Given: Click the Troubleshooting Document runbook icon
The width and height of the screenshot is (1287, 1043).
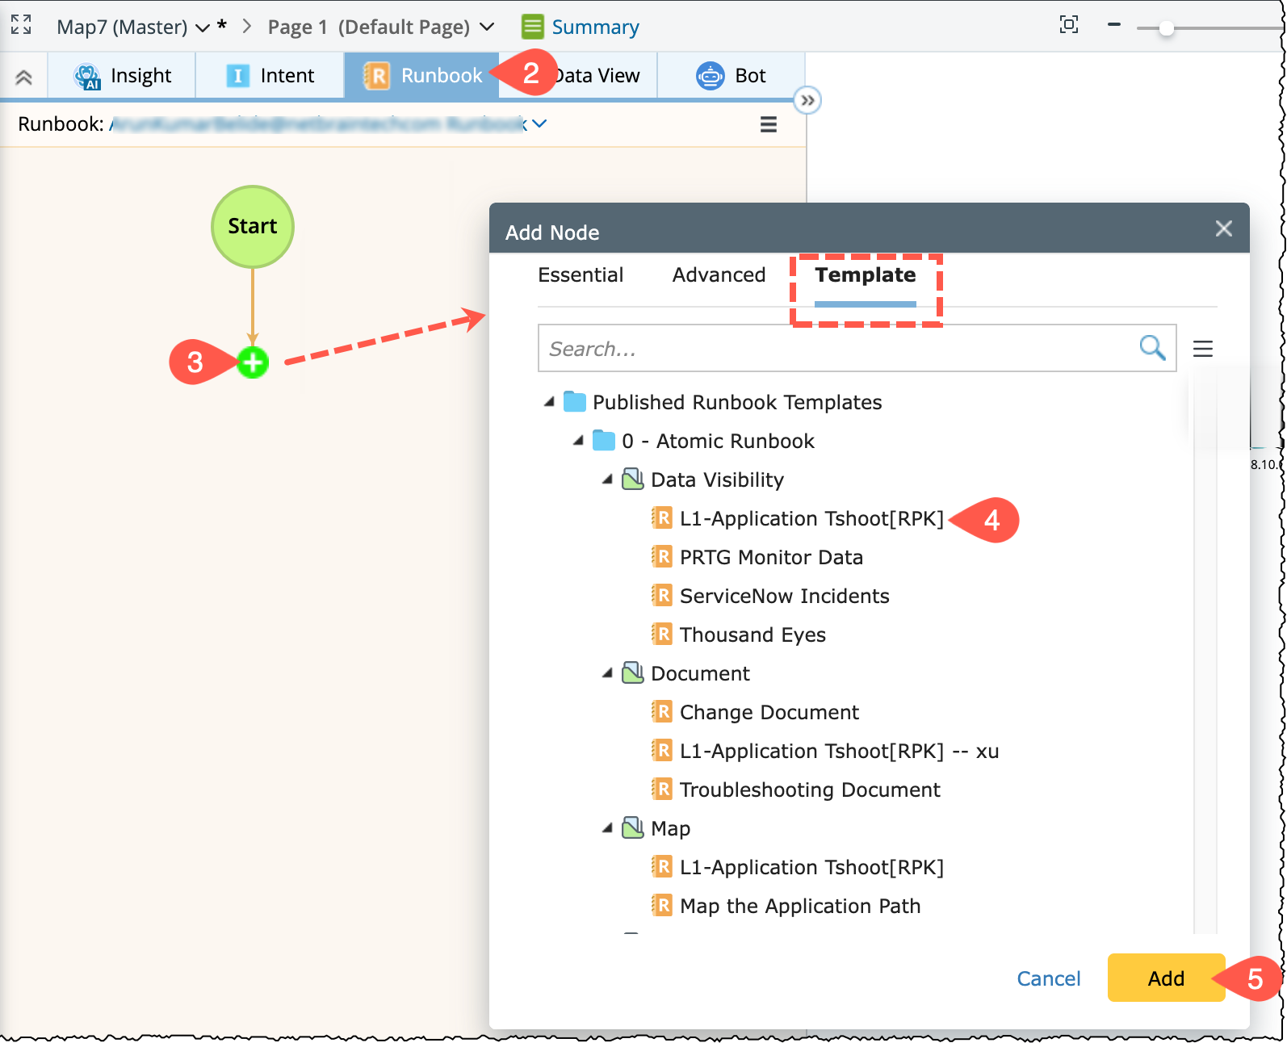Looking at the screenshot, I should click(x=662, y=789).
